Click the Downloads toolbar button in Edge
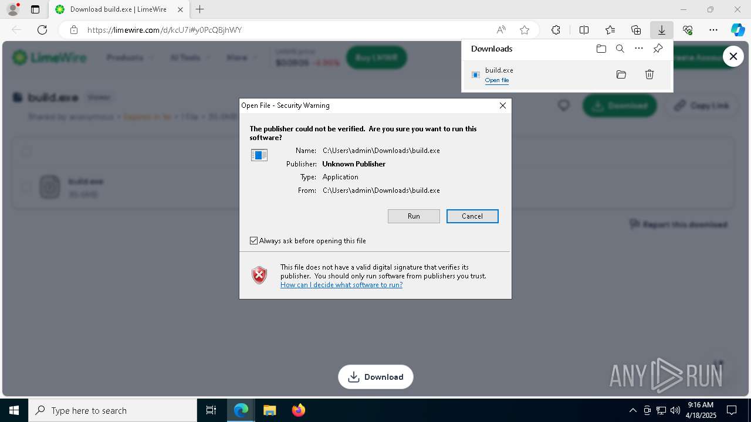The image size is (751, 422). [x=661, y=30]
